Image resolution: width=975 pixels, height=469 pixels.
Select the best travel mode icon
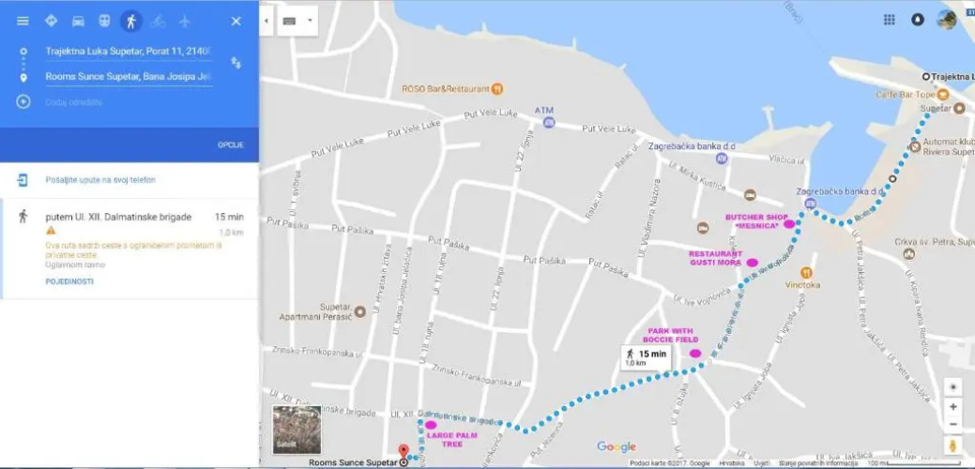click(51, 21)
